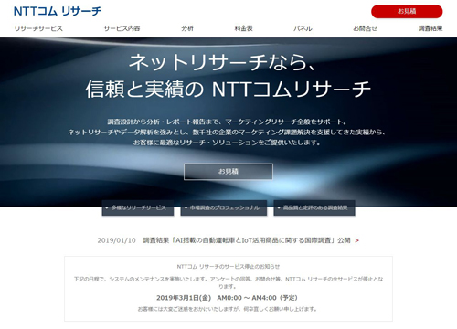457x329 pixels.
Task: Click the red arrow after the news headline
Action: [x=357, y=240]
